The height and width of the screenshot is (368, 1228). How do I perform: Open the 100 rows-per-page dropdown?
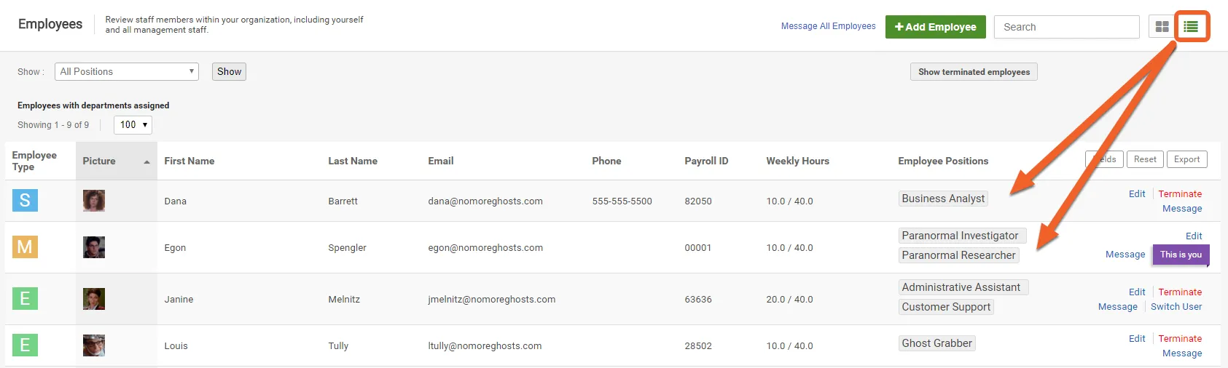[133, 124]
